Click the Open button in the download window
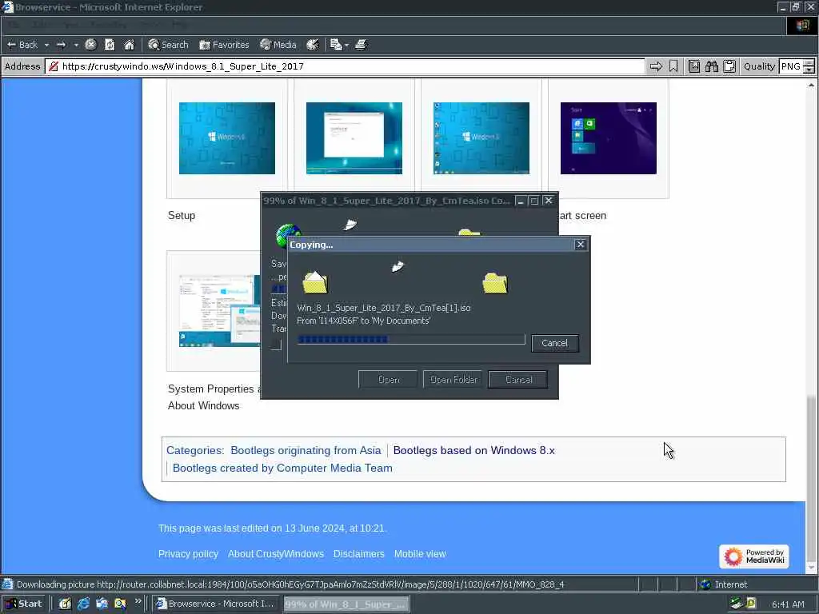The height and width of the screenshot is (614, 819). point(388,380)
